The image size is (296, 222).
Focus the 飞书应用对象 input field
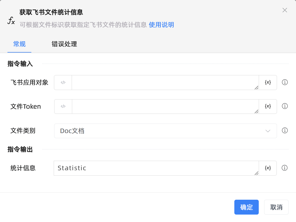point(165,83)
